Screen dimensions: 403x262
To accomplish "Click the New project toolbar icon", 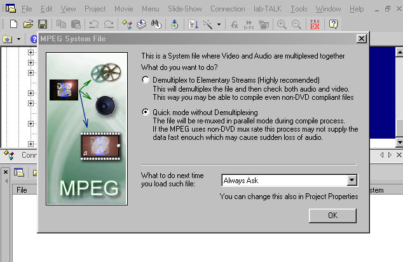I will coord(13,24).
